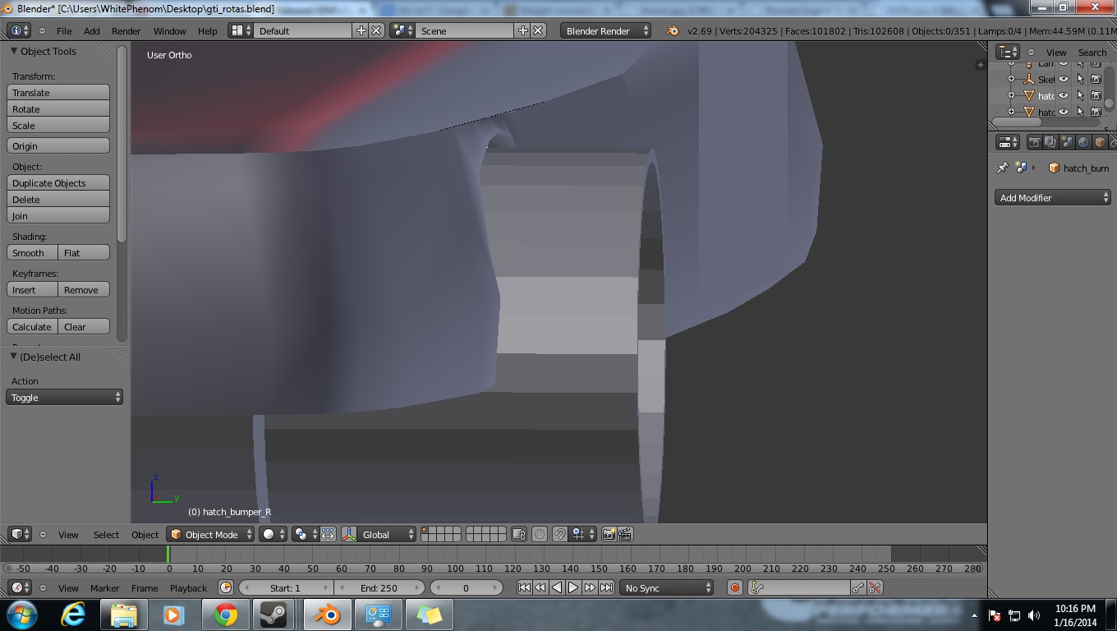1117x631 pixels.
Task: Collapse the Object Tools panel
Action: pos(14,51)
